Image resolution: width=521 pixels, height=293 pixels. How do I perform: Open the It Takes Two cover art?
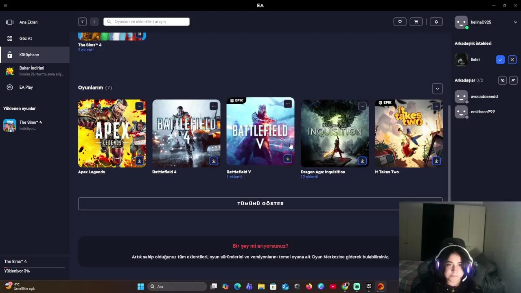(x=409, y=133)
